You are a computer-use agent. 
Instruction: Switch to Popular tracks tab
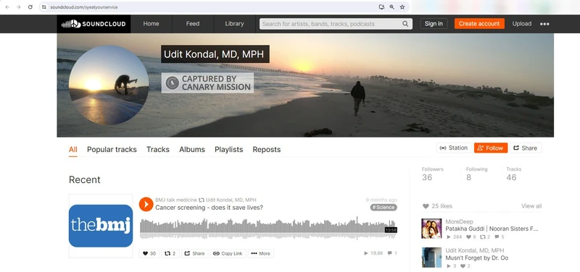coord(112,150)
